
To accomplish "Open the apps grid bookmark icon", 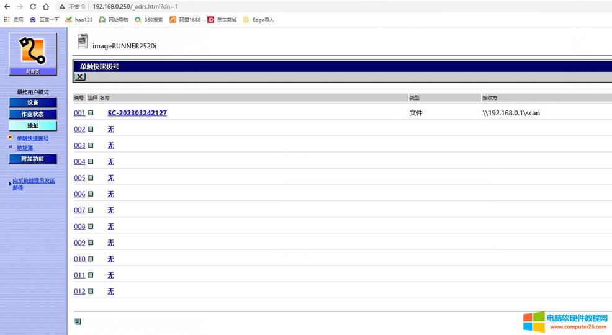I will [7, 19].
